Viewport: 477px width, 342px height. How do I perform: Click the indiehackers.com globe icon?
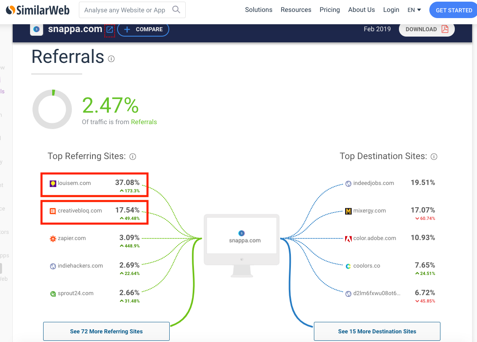pyautogui.click(x=53, y=266)
